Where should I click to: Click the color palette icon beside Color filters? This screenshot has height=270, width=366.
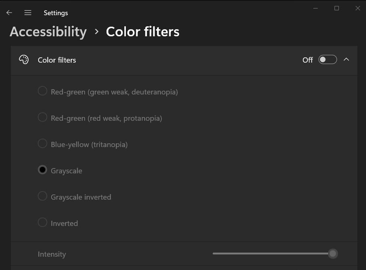pos(24,59)
